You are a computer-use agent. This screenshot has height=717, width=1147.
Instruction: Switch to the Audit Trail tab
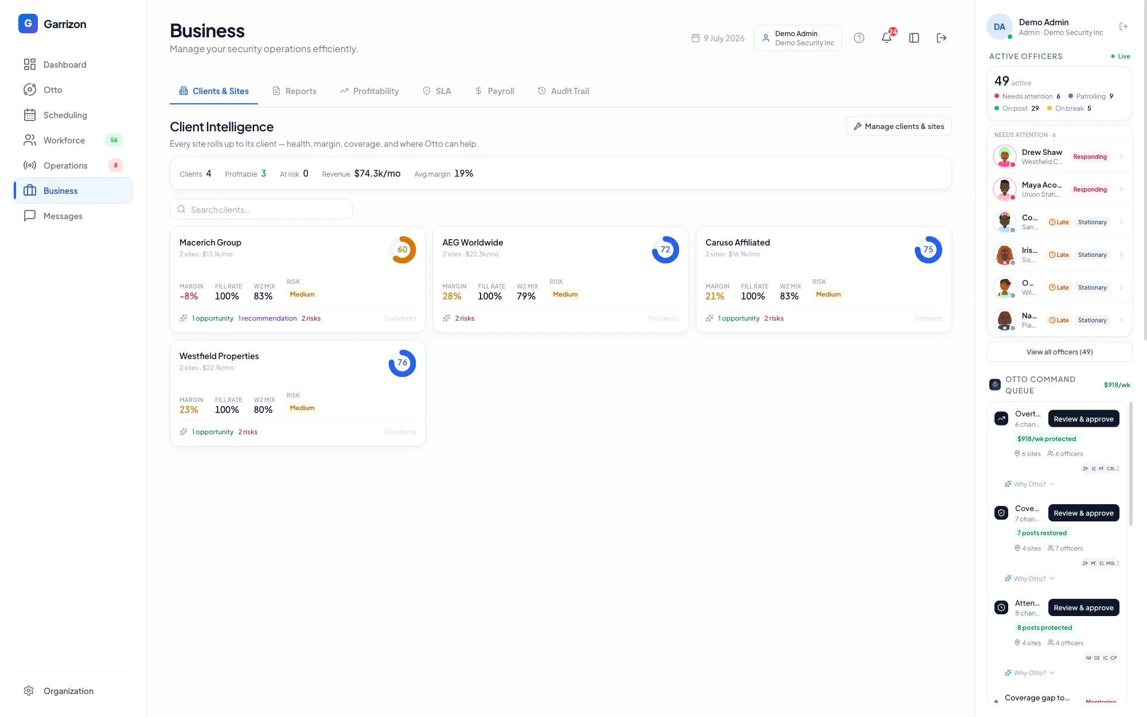point(563,91)
